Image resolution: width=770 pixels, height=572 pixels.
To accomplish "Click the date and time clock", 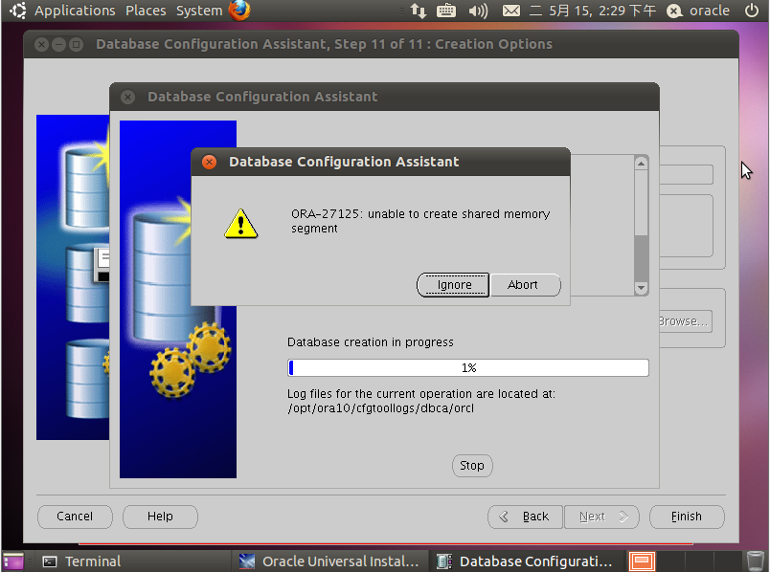I will pyautogui.click(x=593, y=11).
